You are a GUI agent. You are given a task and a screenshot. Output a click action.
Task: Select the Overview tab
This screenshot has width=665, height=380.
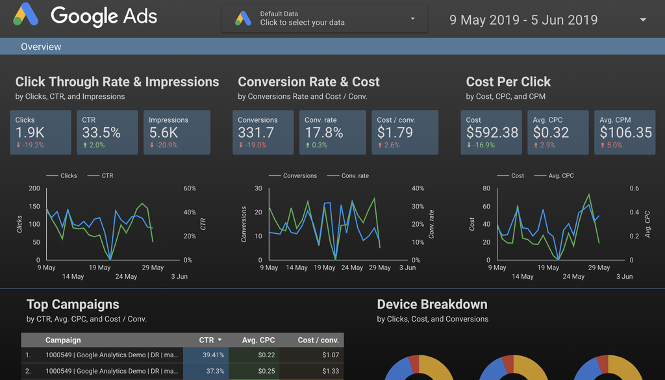(41, 47)
